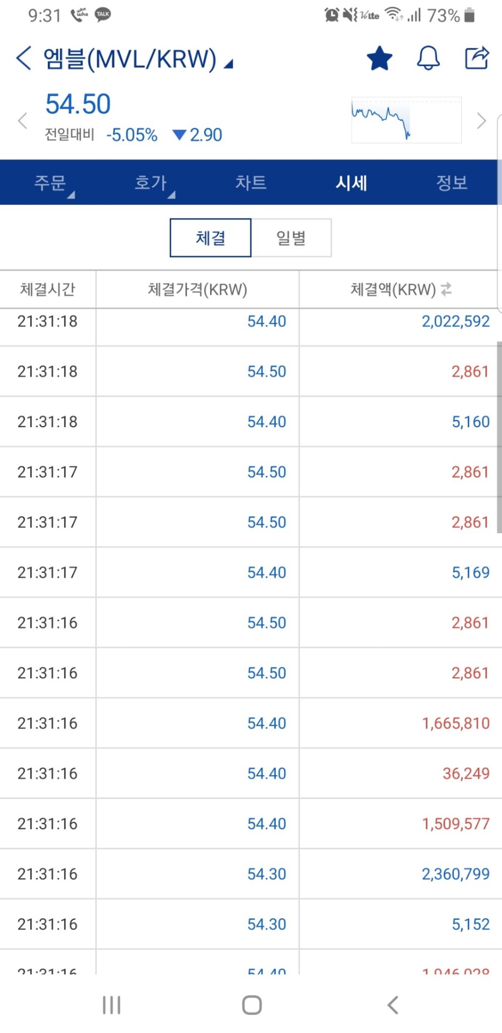Select the 일별 view button

[x=291, y=238]
